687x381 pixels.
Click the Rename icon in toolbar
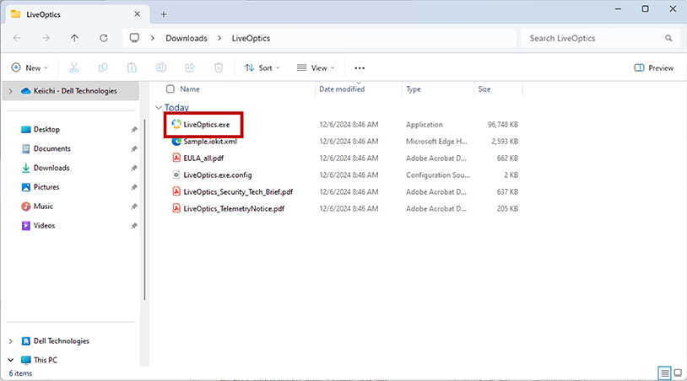coord(160,67)
